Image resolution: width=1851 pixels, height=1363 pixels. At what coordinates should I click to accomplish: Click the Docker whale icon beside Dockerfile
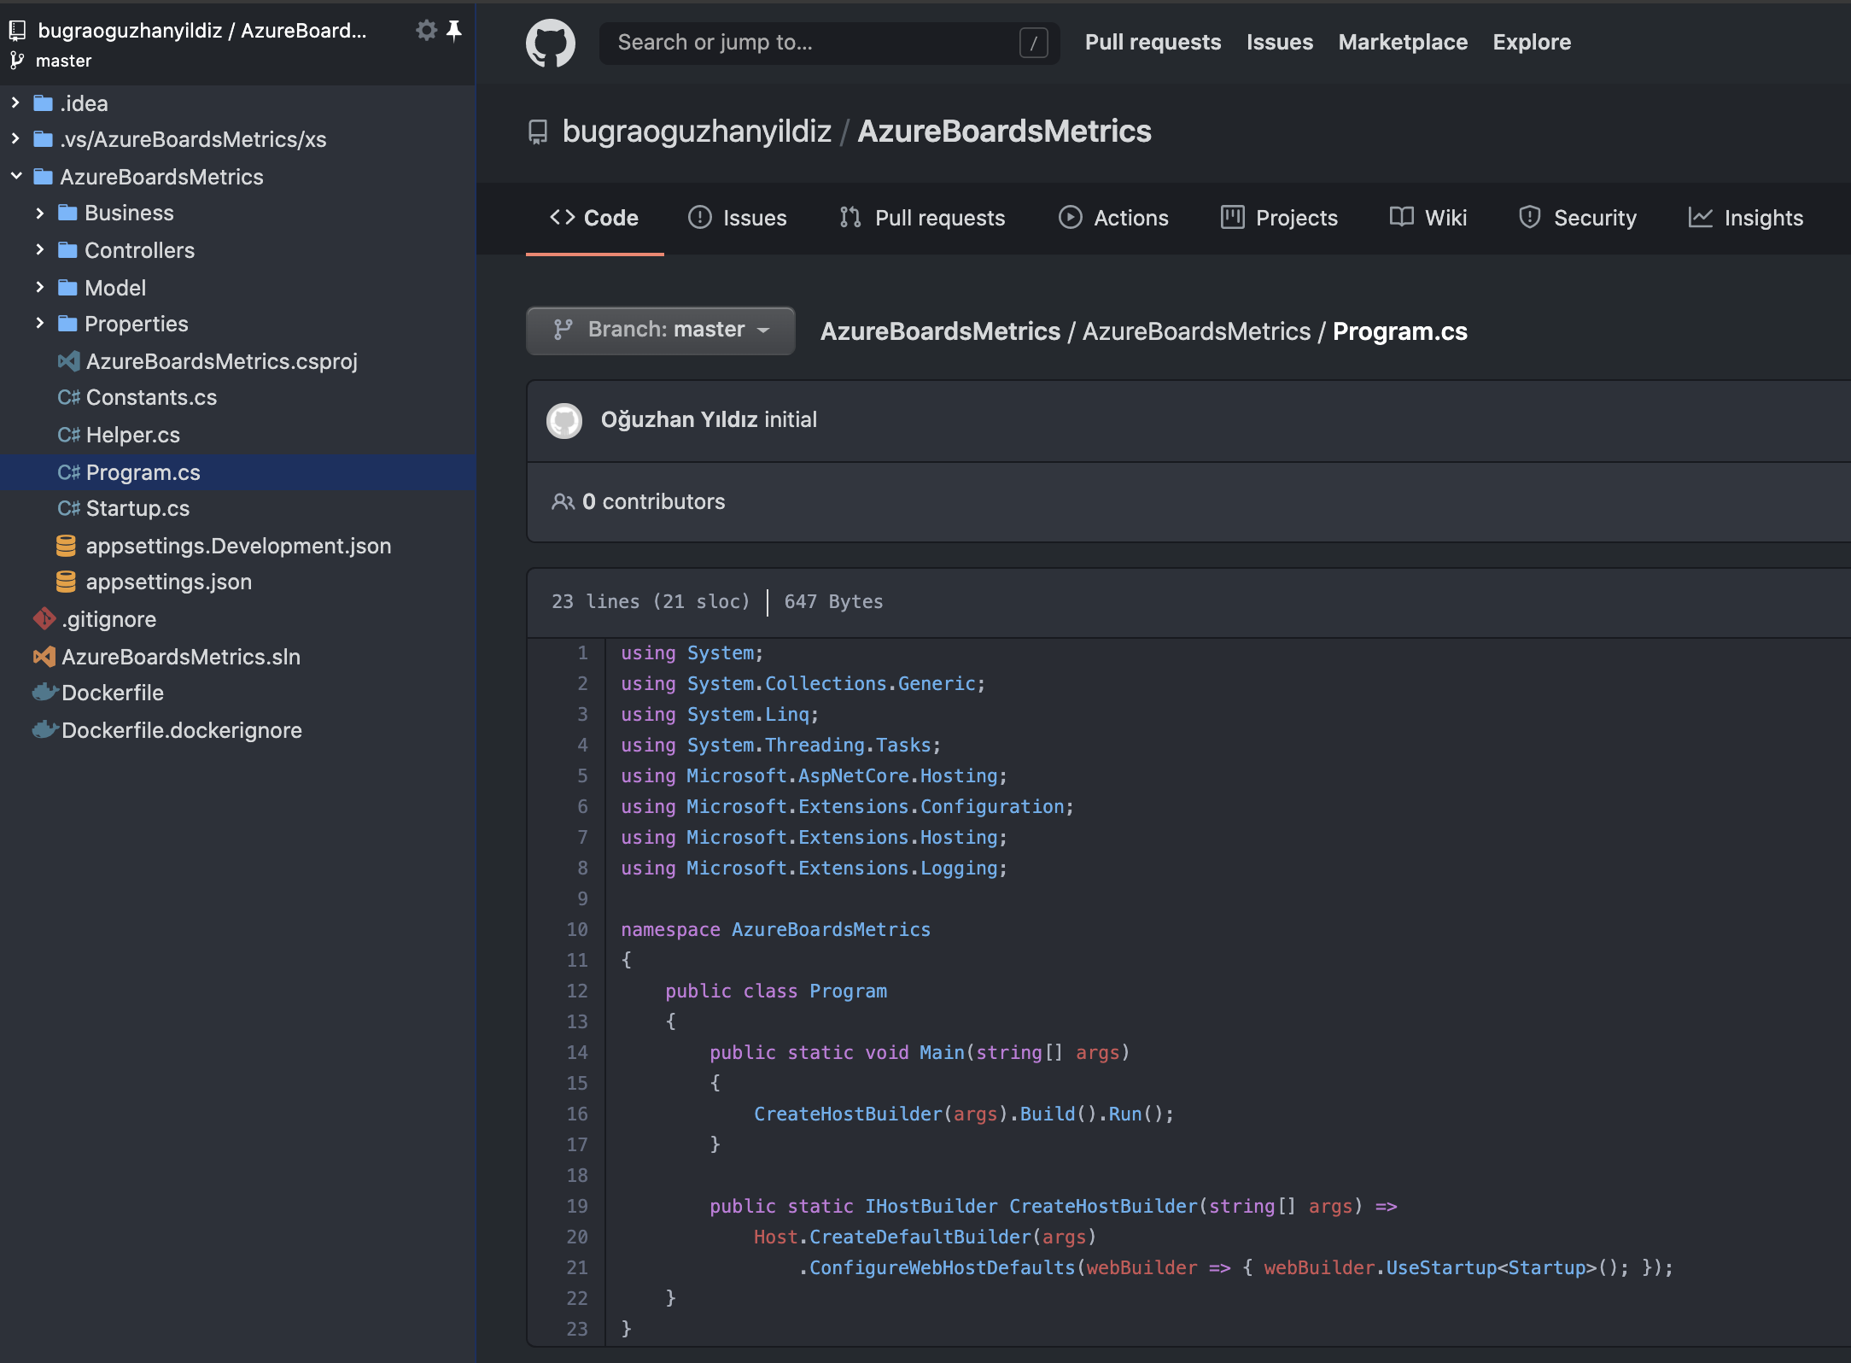pos(45,692)
